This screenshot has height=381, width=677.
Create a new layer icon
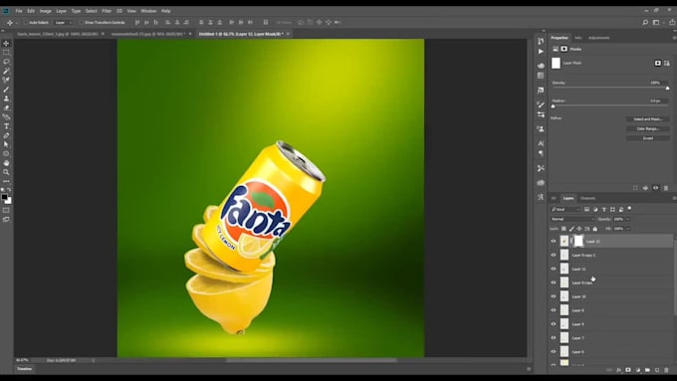pyautogui.click(x=657, y=370)
